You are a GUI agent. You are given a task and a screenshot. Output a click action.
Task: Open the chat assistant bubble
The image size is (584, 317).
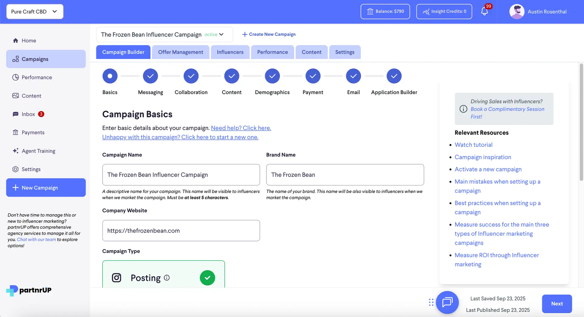pyautogui.click(x=447, y=302)
